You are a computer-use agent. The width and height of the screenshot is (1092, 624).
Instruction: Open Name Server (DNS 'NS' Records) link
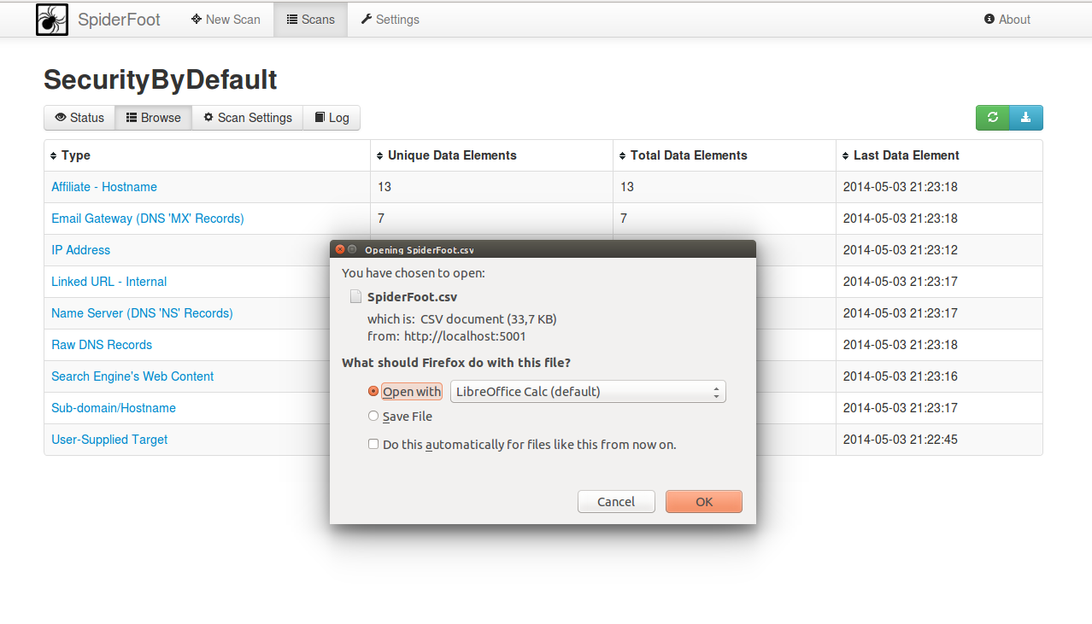[142, 313]
